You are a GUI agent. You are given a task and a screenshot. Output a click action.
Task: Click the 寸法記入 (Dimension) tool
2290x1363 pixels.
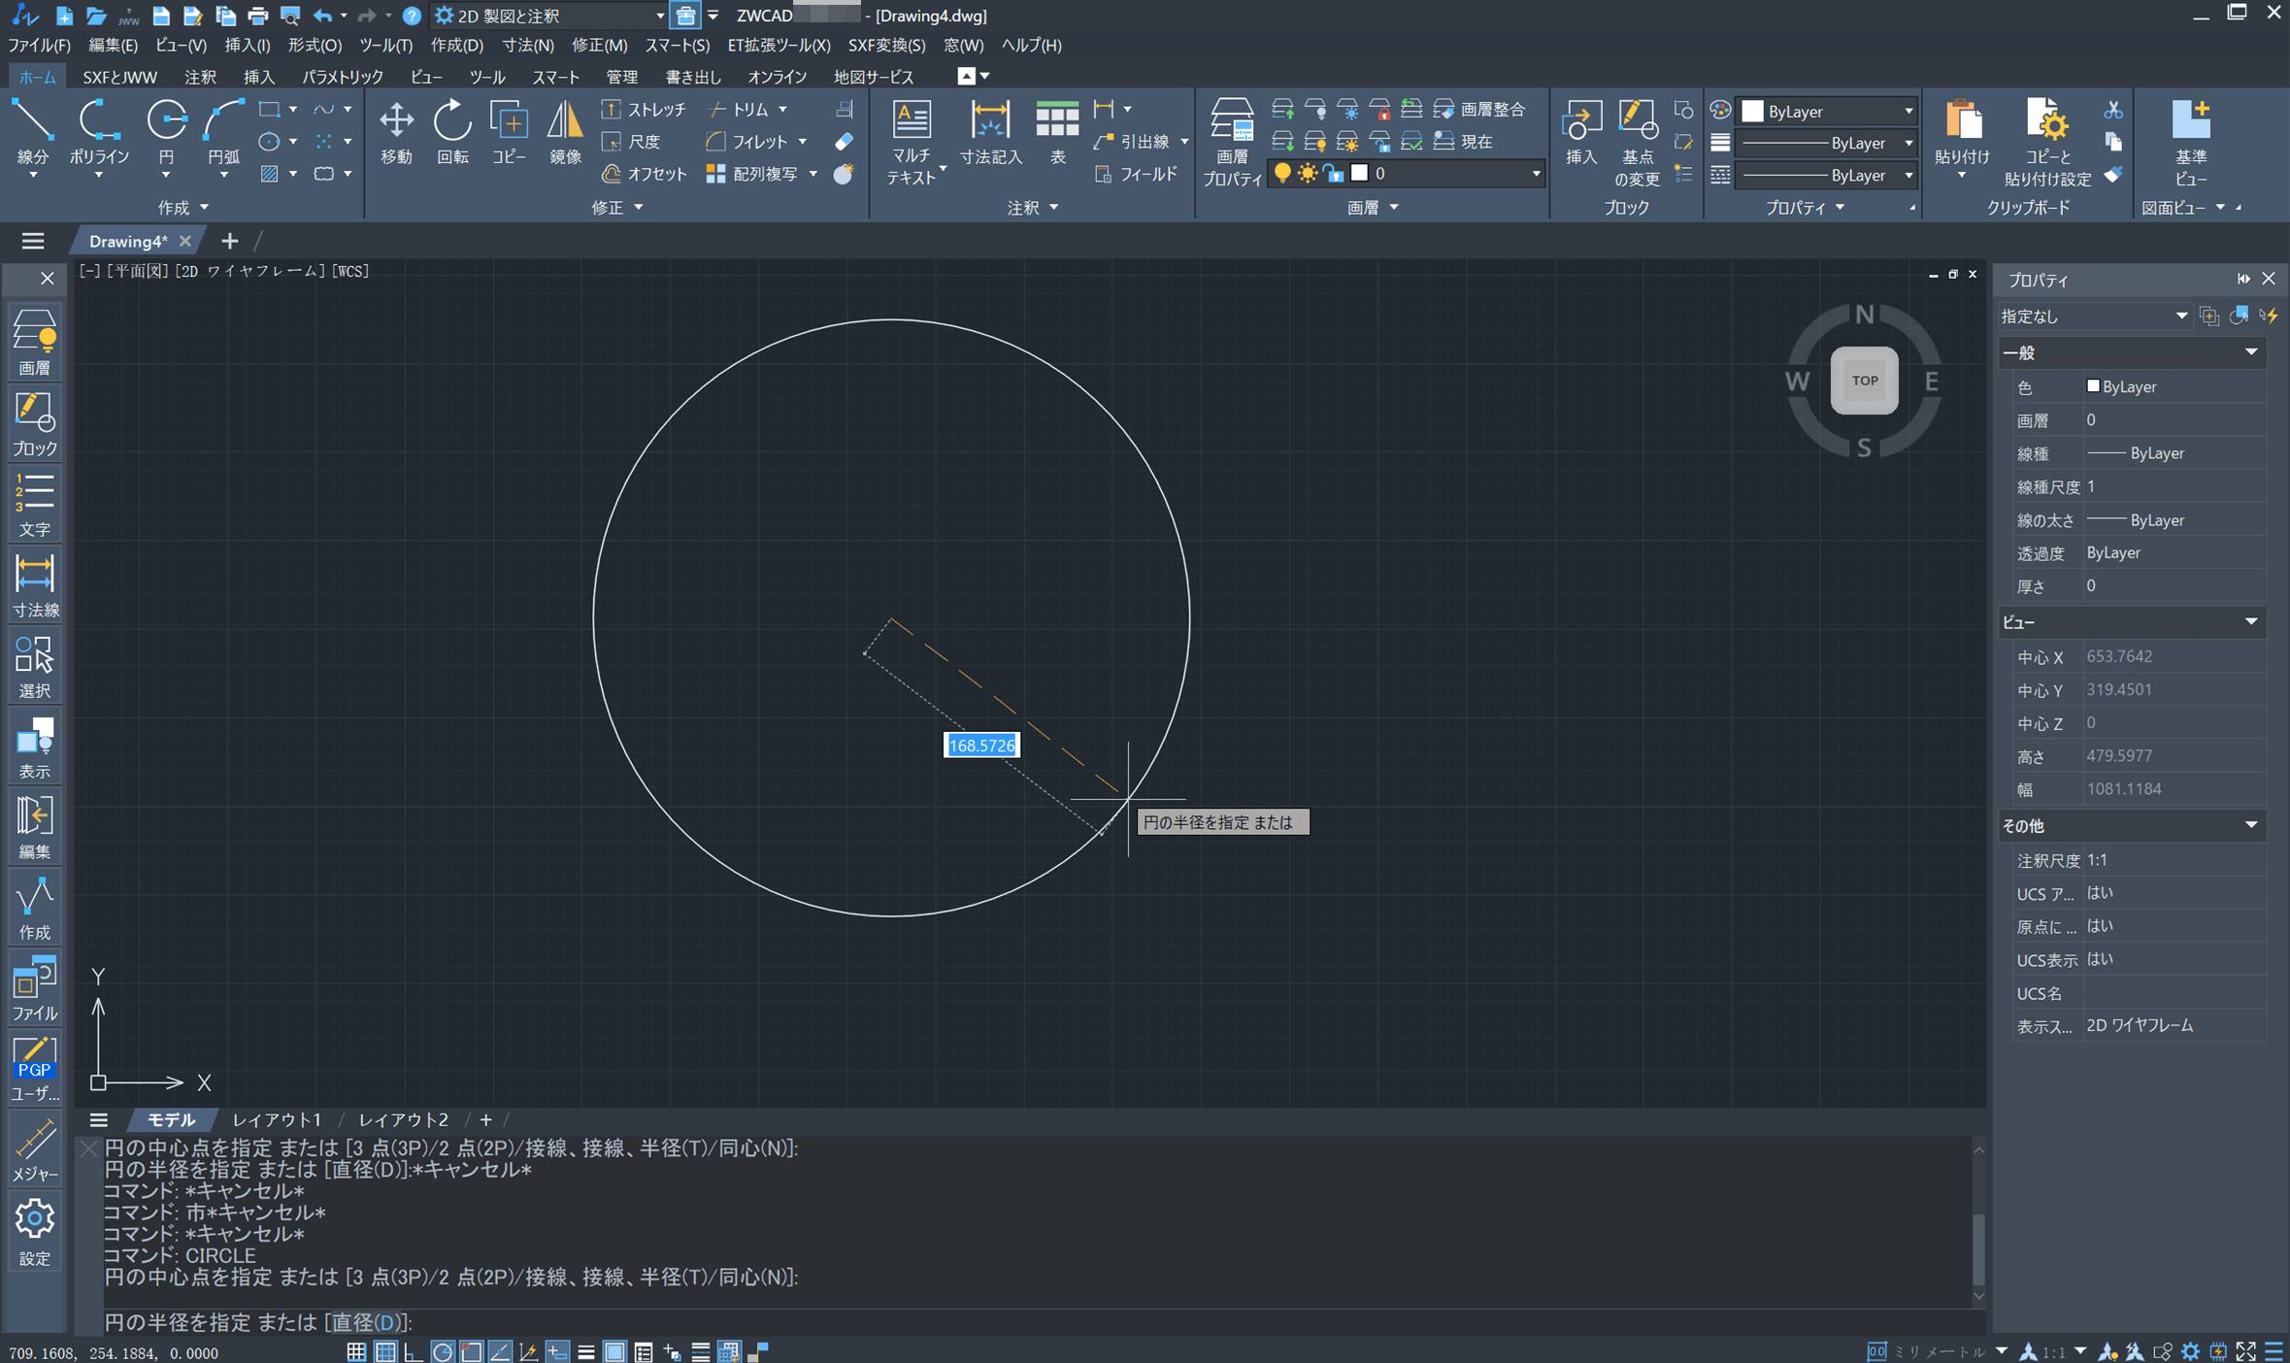point(990,132)
